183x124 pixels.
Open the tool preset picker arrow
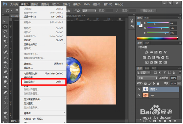(11, 11)
